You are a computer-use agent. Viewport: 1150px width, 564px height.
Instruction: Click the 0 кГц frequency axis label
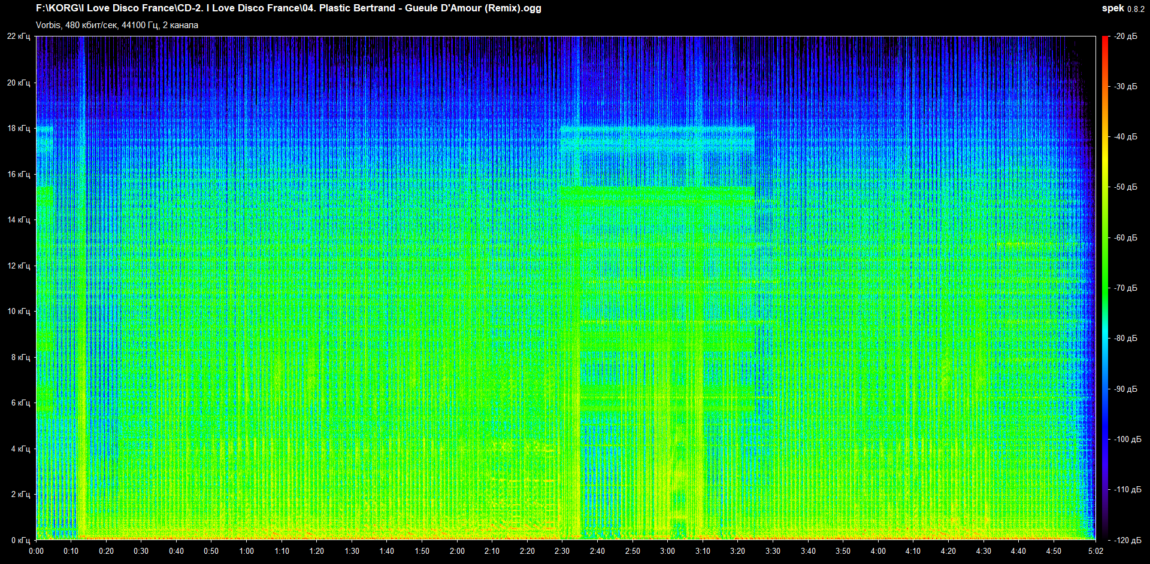(x=20, y=541)
